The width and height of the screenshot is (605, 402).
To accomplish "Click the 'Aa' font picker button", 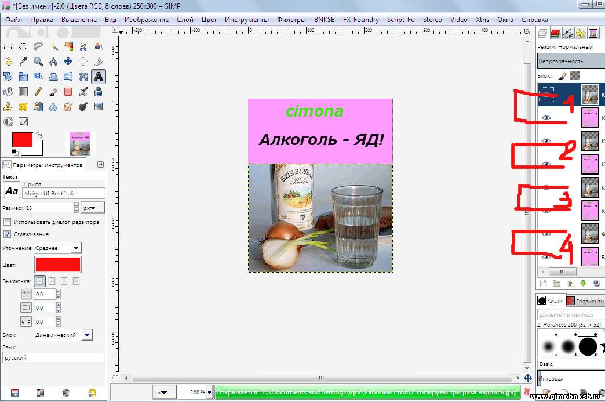I will coord(12,190).
